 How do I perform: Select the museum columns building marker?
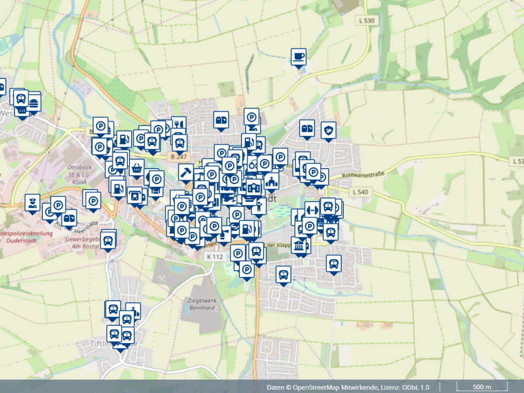pos(299,245)
